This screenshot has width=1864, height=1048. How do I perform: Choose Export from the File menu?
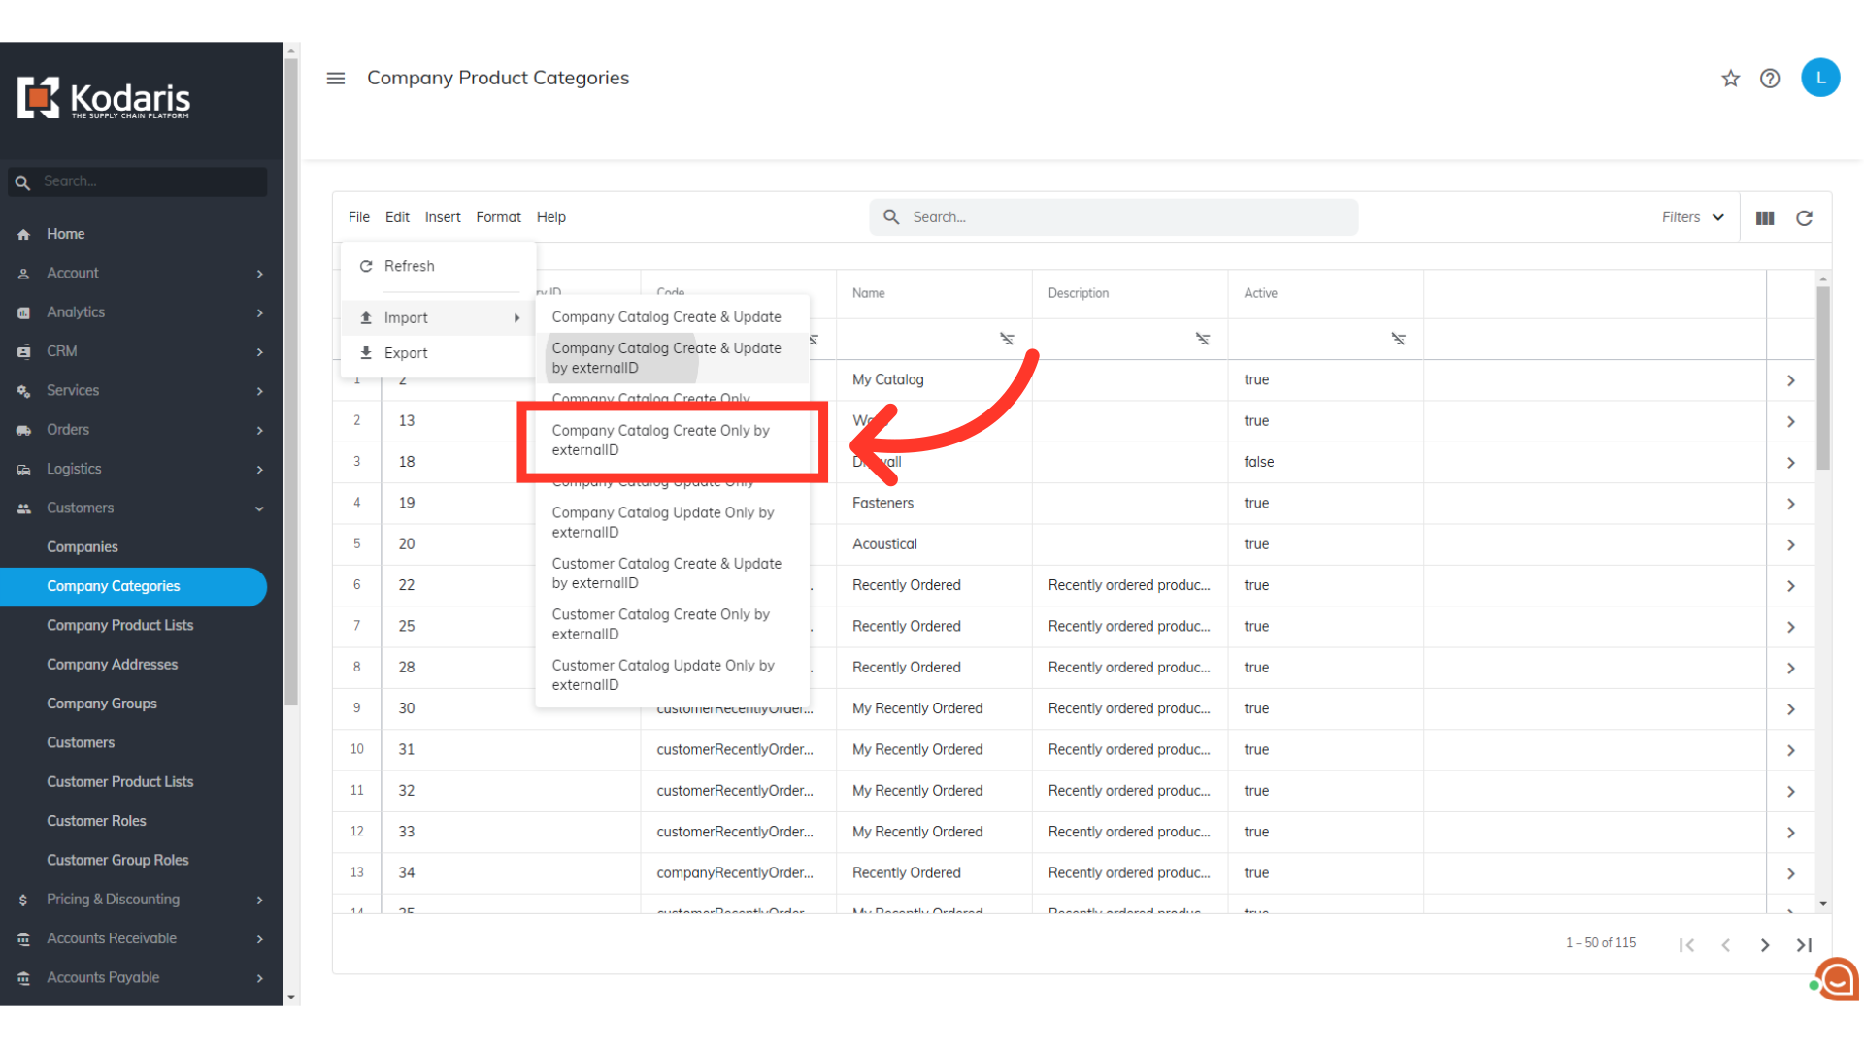406,353
